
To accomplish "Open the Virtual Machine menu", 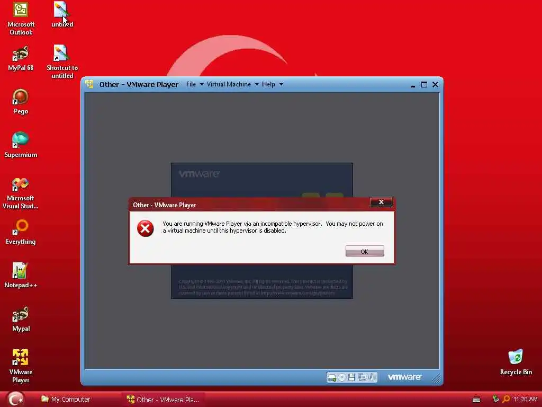I will point(229,84).
